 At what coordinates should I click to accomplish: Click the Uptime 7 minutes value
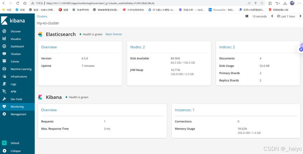88,66
